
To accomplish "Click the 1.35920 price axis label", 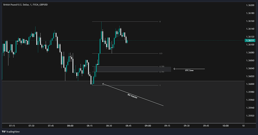I will (250, 116).
